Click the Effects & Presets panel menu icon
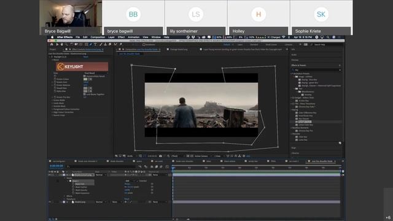The width and height of the screenshot is (393, 221). tap(340, 66)
